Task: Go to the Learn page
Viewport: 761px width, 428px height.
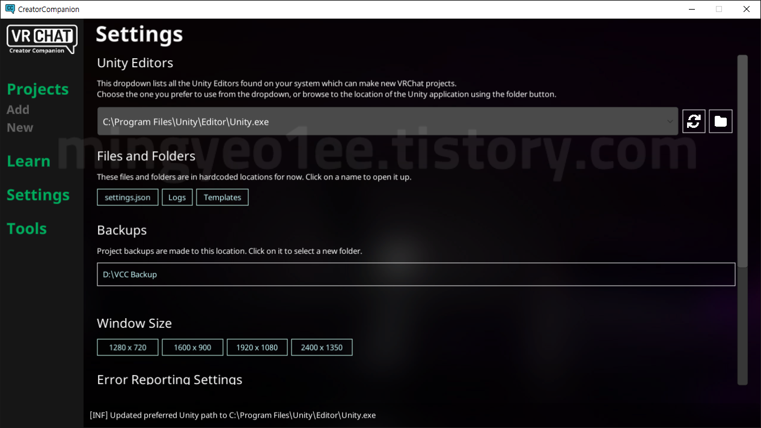Action: [28, 161]
